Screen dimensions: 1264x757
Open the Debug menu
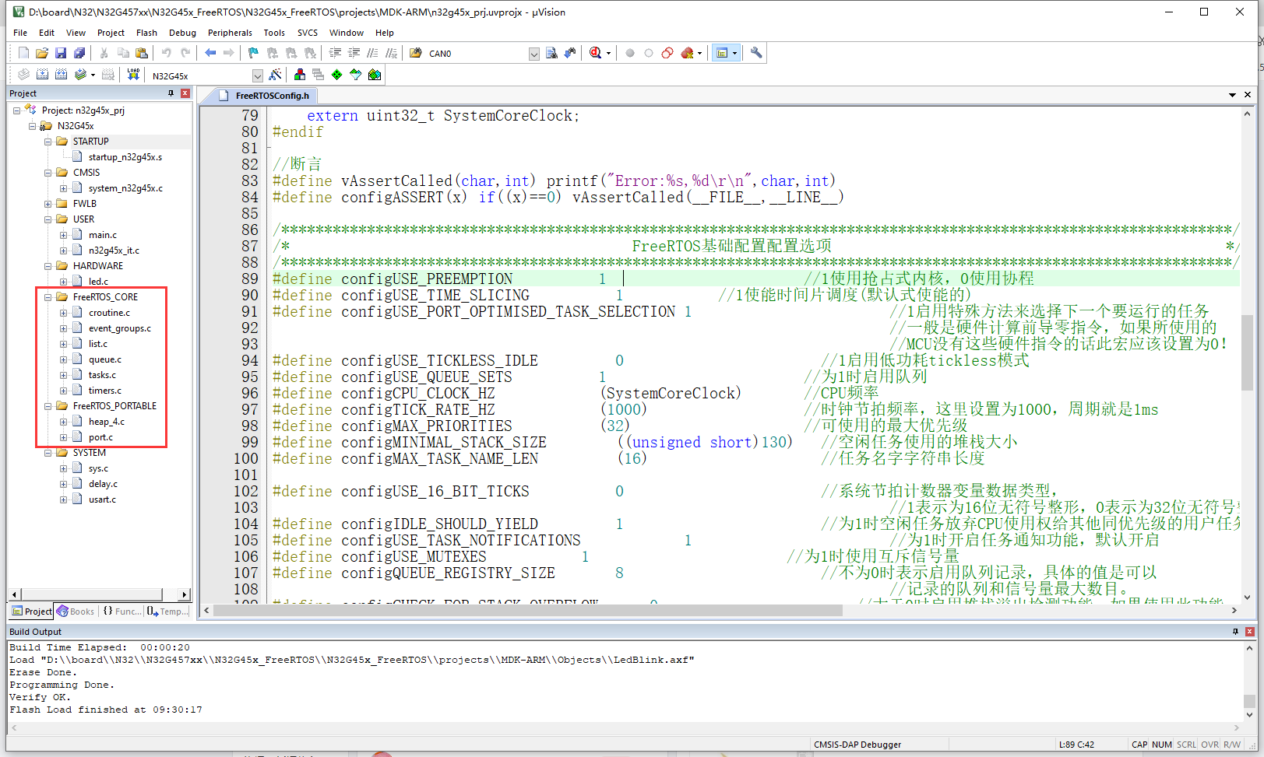(x=182, y=33)
